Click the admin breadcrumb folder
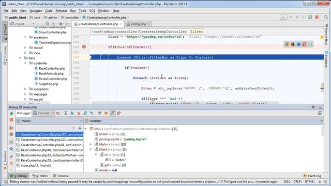Image resolution: width=331 pixels, height=186 pixels. (x=50, y=18)
